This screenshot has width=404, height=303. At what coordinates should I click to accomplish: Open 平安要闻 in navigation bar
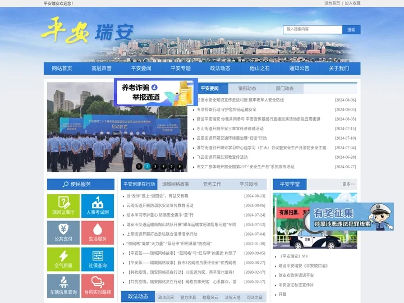pos(141,68)
